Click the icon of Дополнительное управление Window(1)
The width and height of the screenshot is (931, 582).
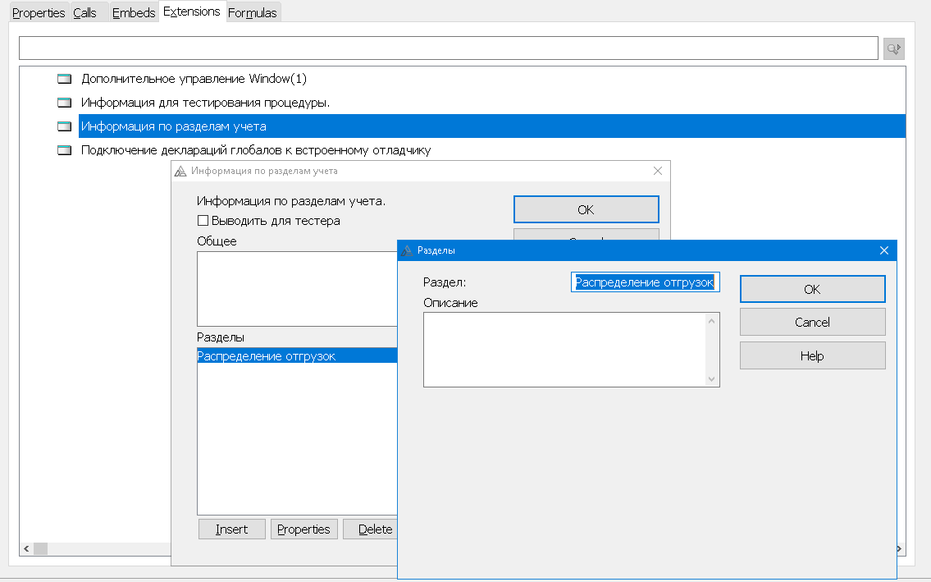click(x=65, y=80)
